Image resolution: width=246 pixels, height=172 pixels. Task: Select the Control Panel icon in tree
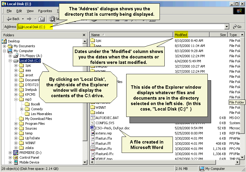click(x=16, y=157)
